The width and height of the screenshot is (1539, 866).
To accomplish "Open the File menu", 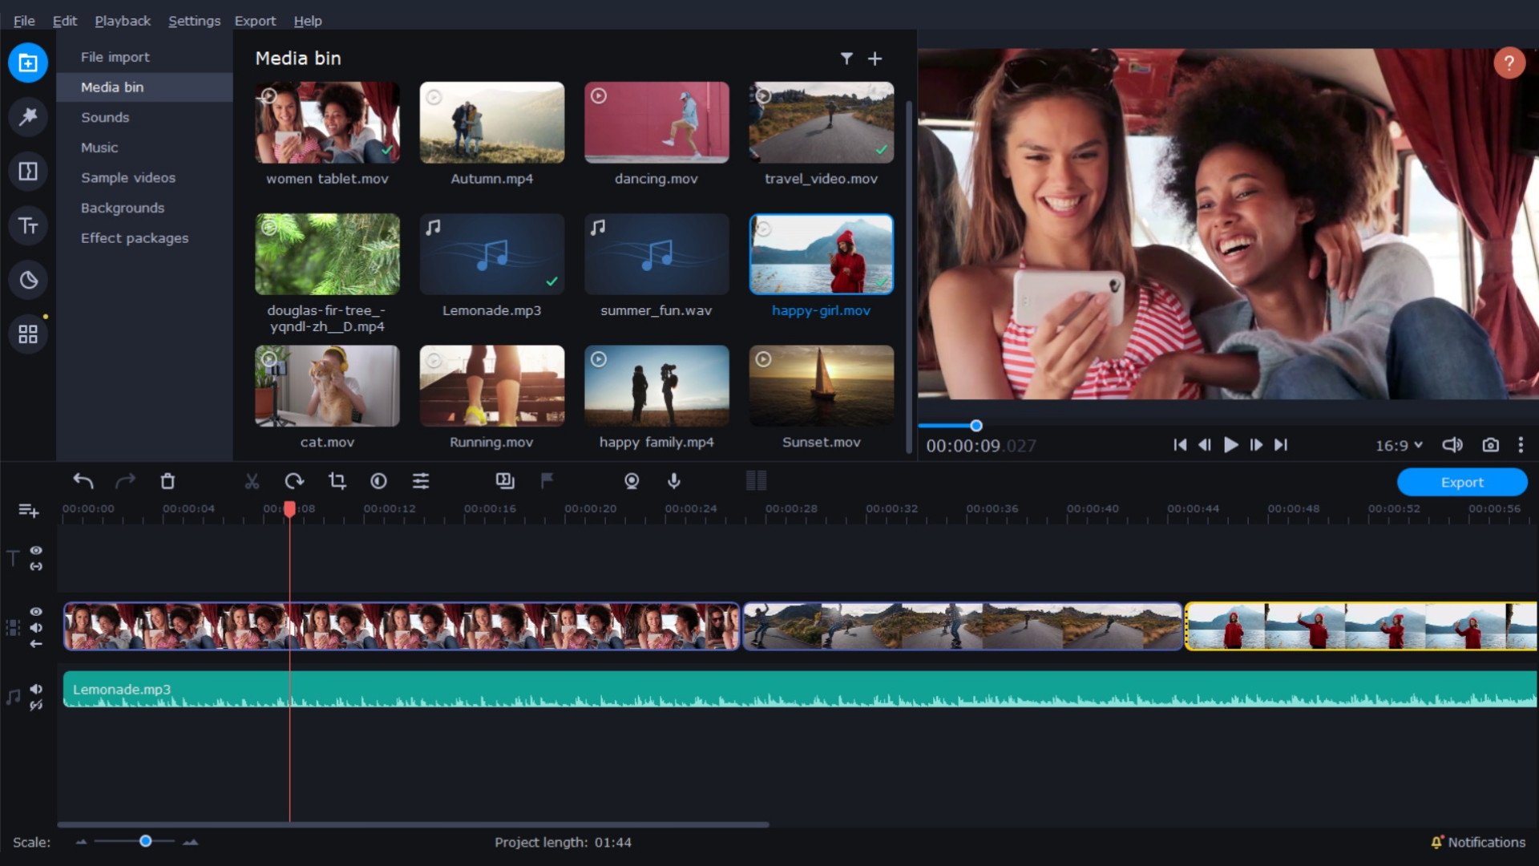I will [x=23, y=20].
